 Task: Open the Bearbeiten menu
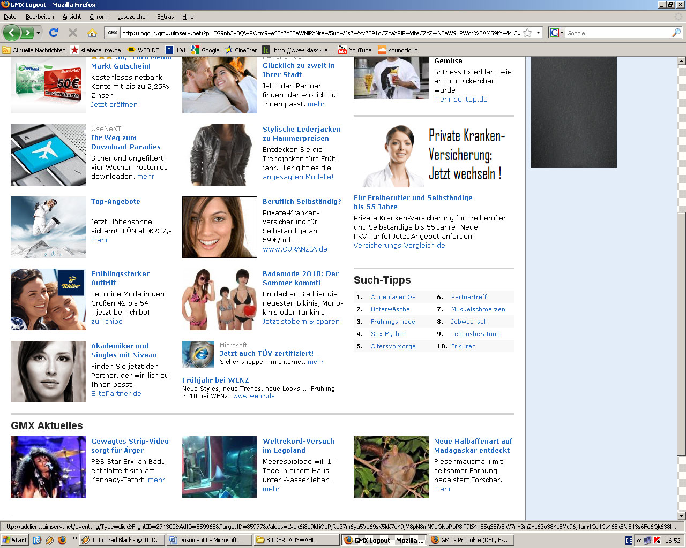coord(40,17)
